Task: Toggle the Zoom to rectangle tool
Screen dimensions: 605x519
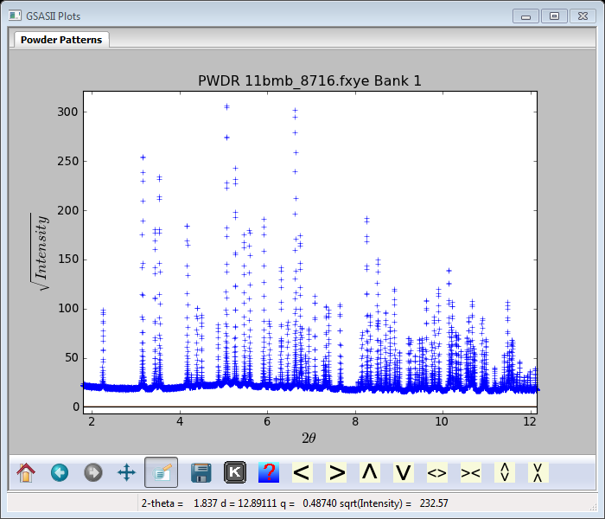Action: [162, 472]
